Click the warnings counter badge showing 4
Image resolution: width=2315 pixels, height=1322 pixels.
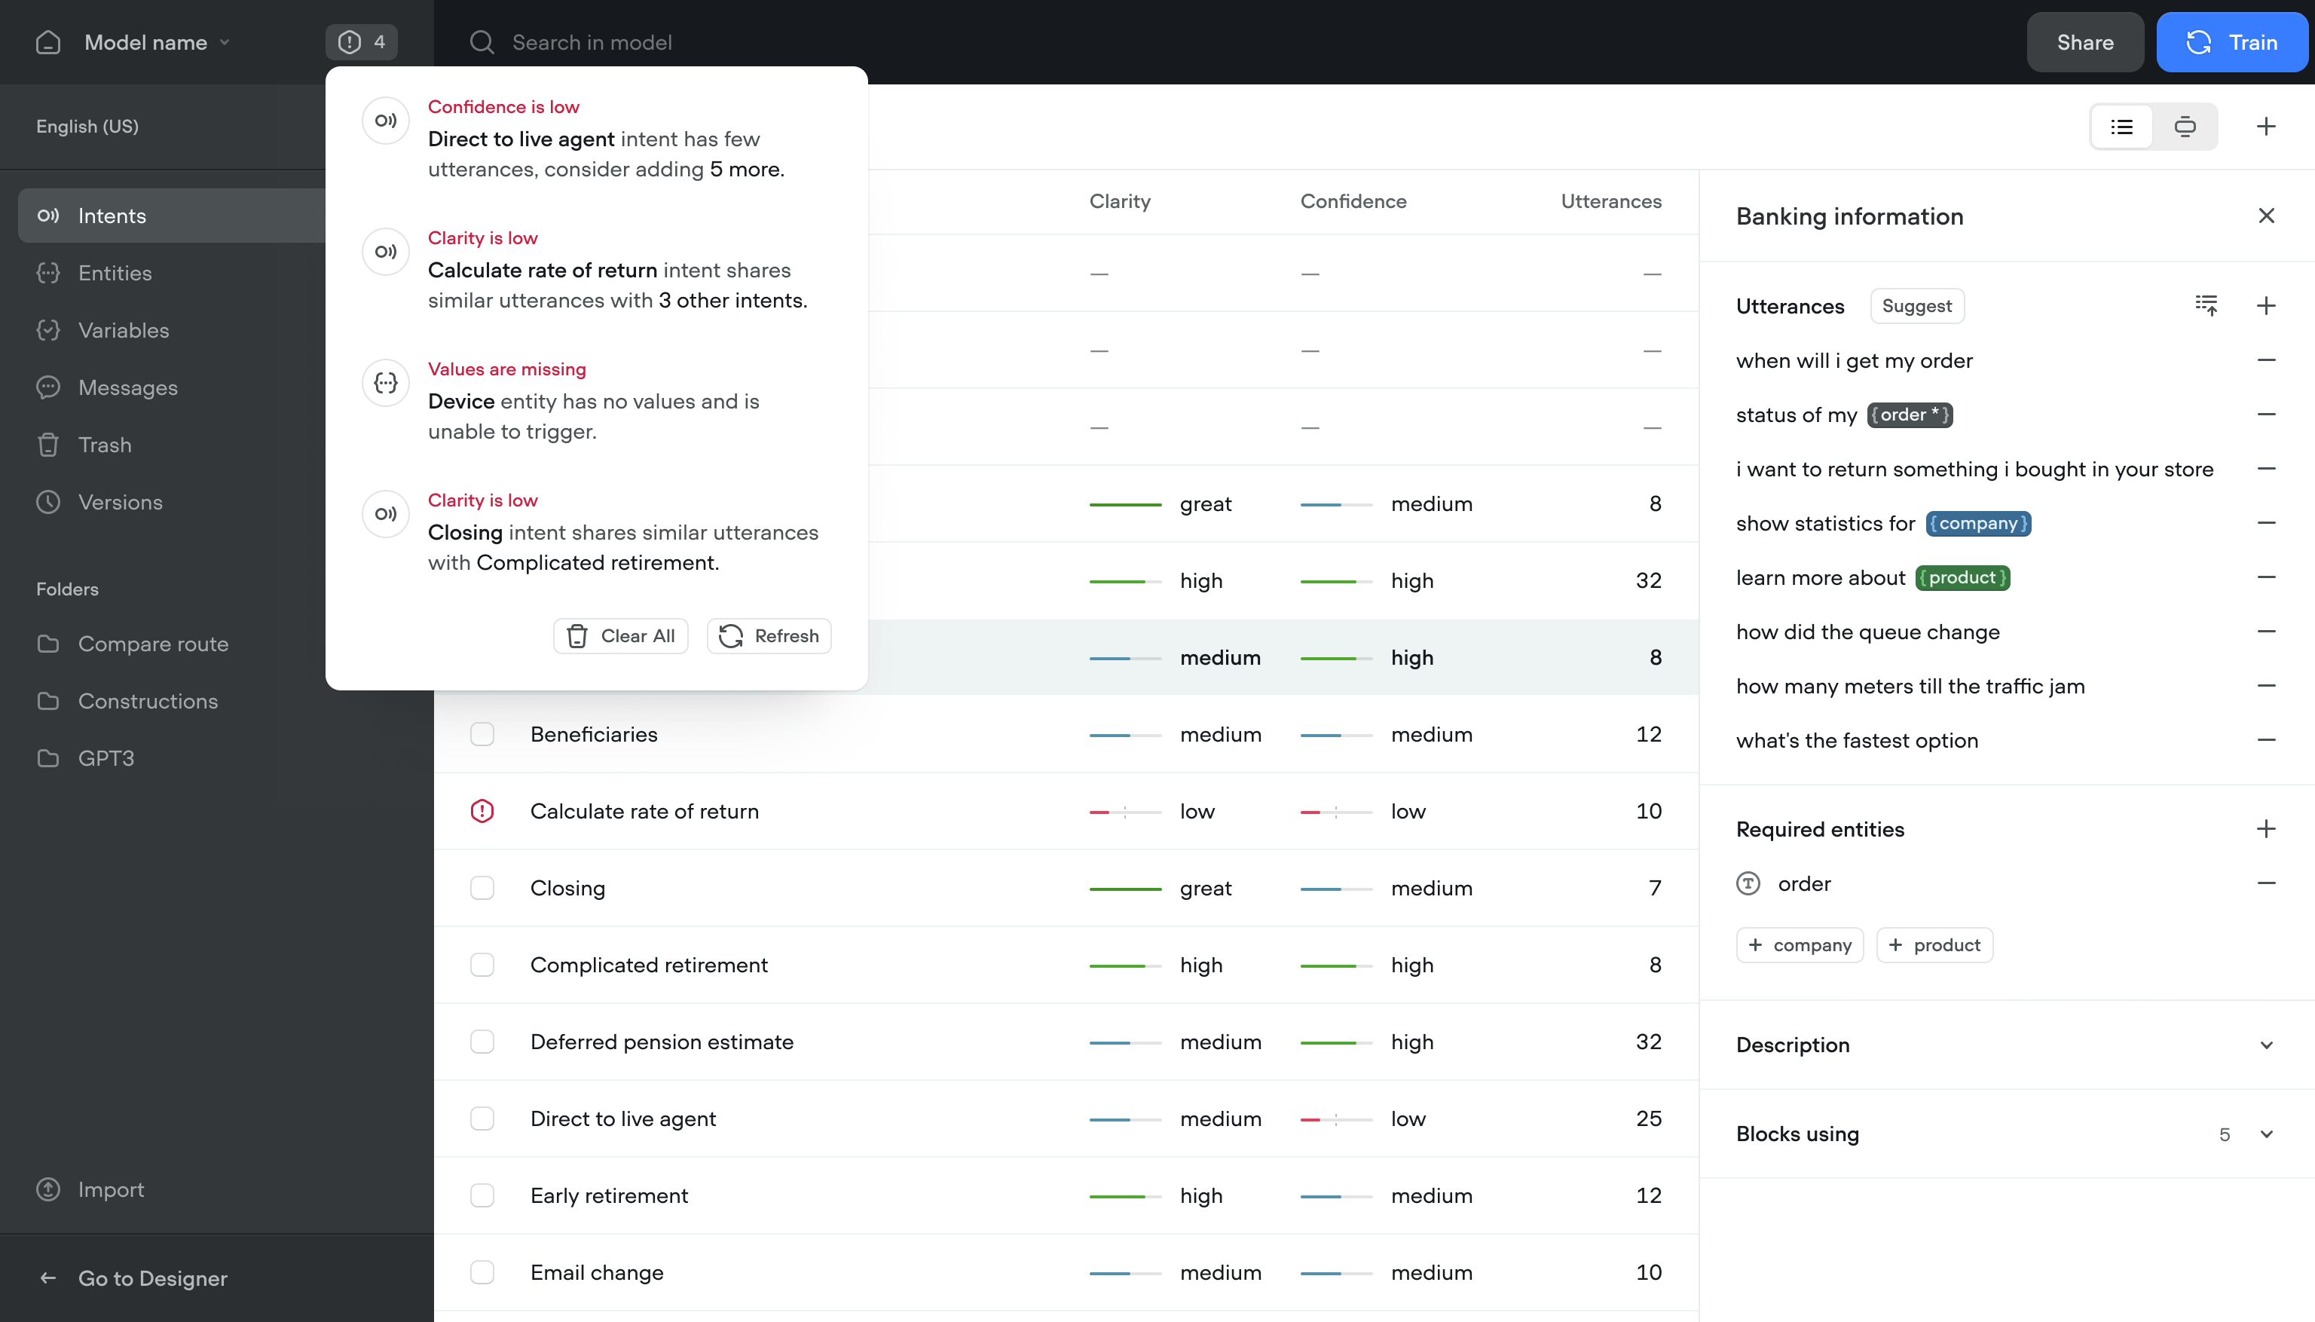point(361,43)
